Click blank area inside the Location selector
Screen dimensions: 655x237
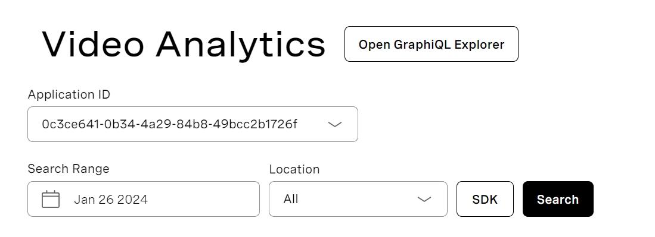pyautogui.click(x=357, y=199)
